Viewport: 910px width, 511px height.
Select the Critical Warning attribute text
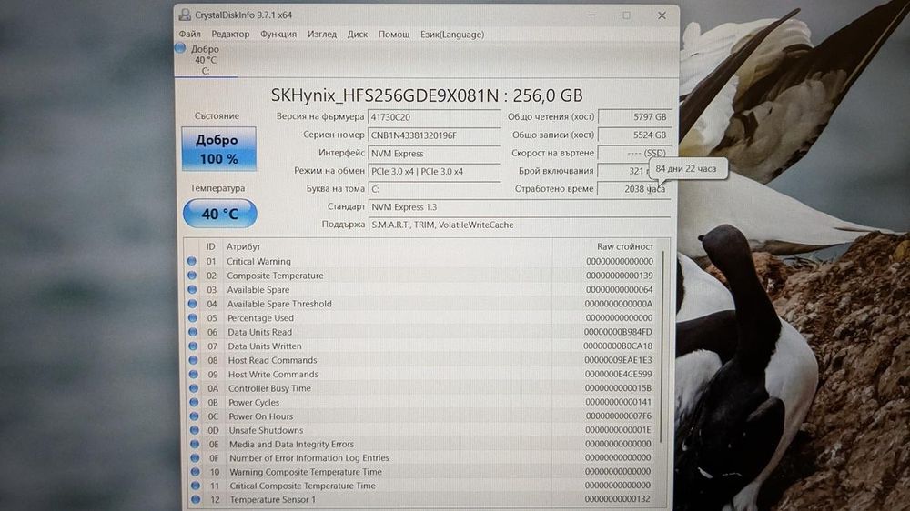(258, 262)
